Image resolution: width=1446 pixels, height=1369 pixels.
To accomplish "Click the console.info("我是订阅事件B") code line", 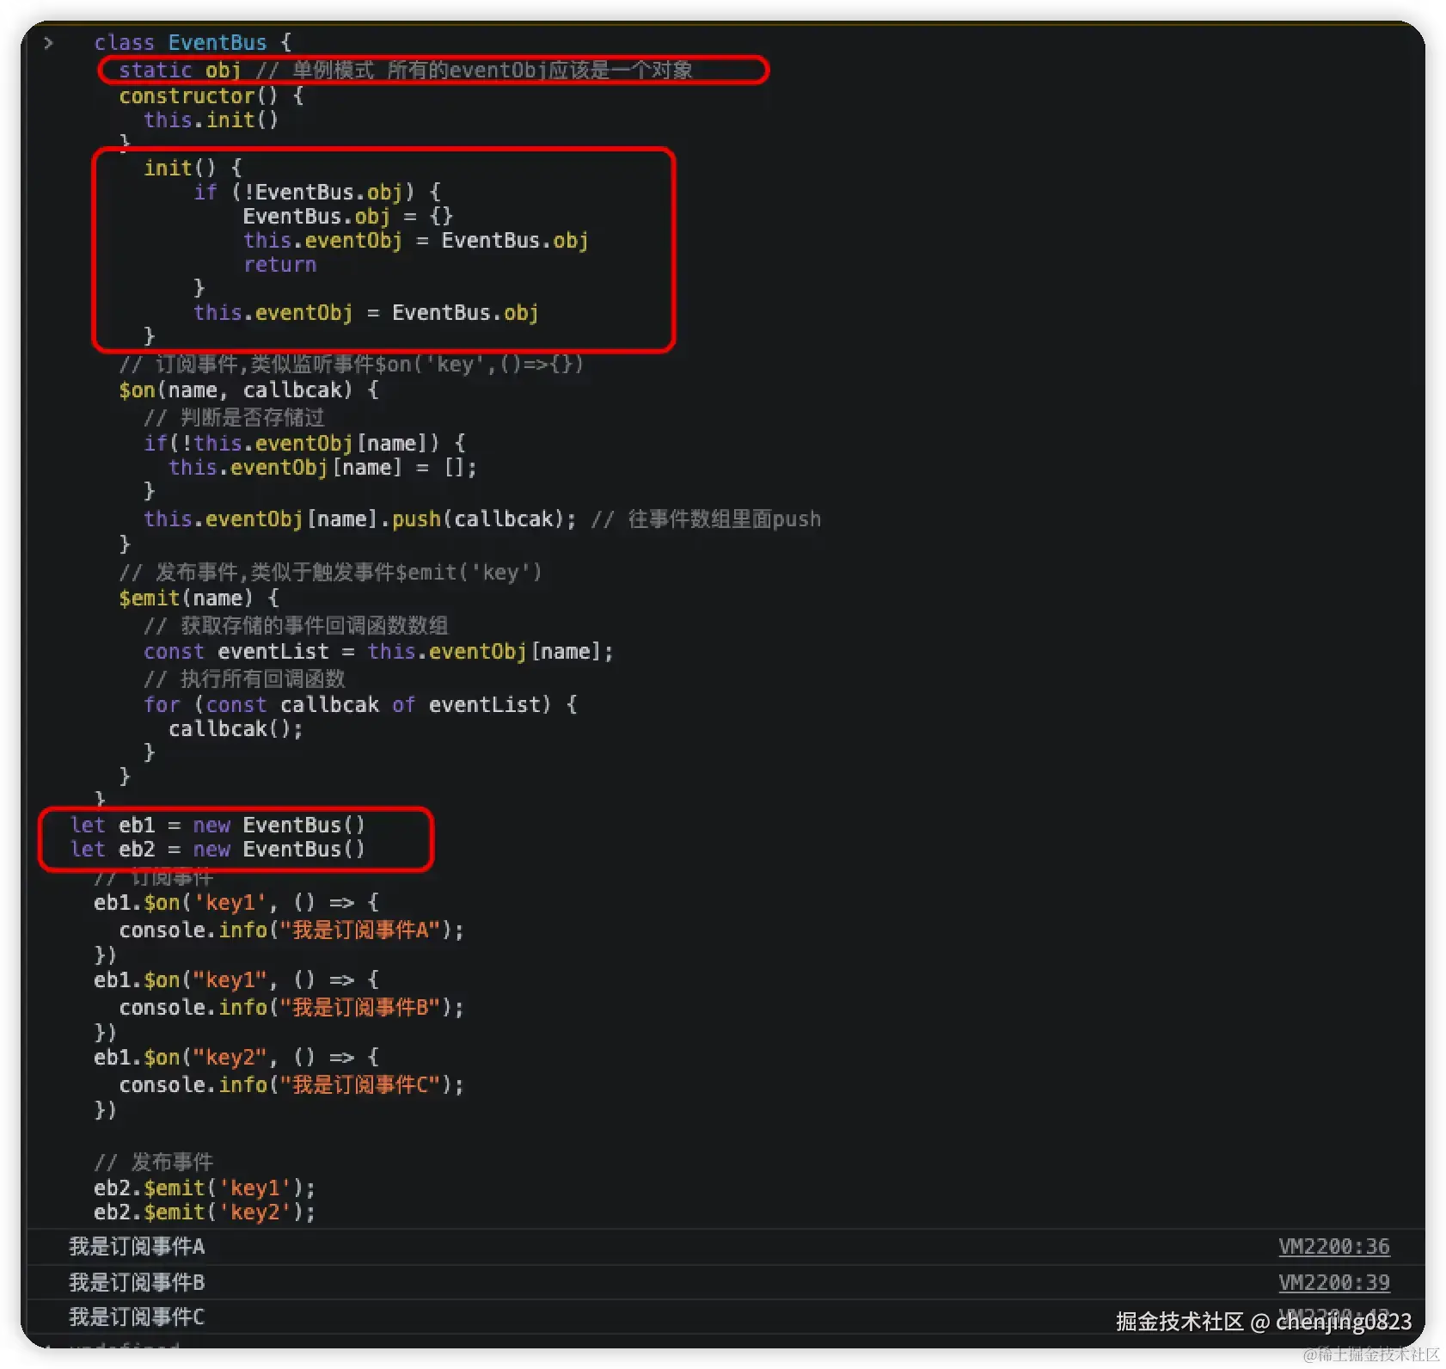I will (291, 1007).
